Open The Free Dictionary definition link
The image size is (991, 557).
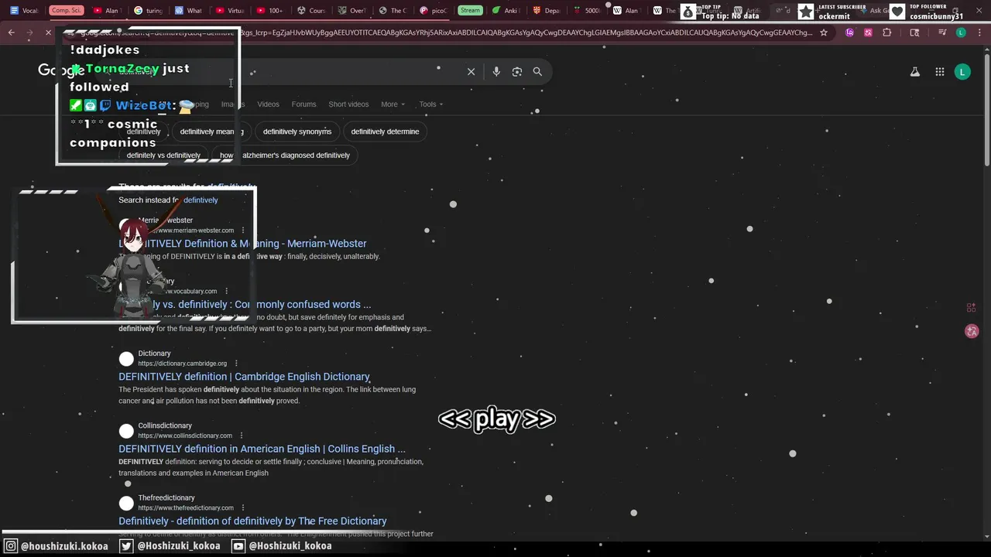(x=252, y=521)
